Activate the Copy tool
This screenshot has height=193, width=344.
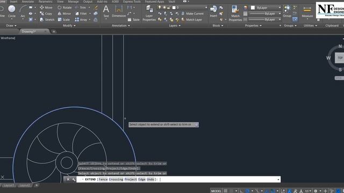(46, 13)
